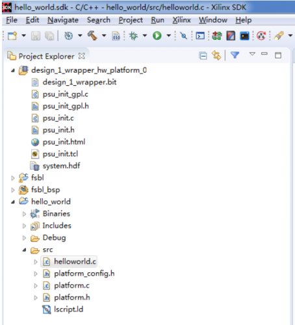Viewport: 295px width, 325px height.
Task: Open the Xilinx menu
Action: tap(181, 20)
